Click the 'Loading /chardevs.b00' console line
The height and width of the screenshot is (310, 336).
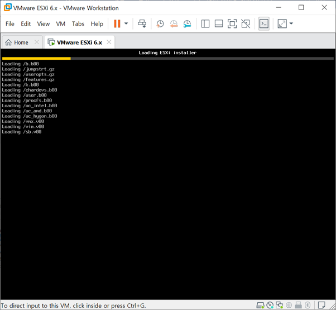pyautogui.click(x=30, y=90)
